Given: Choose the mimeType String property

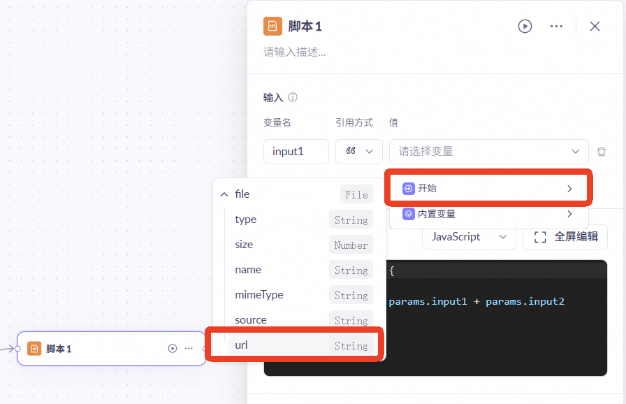Looking at the screenshot, I should coord(301,295).
